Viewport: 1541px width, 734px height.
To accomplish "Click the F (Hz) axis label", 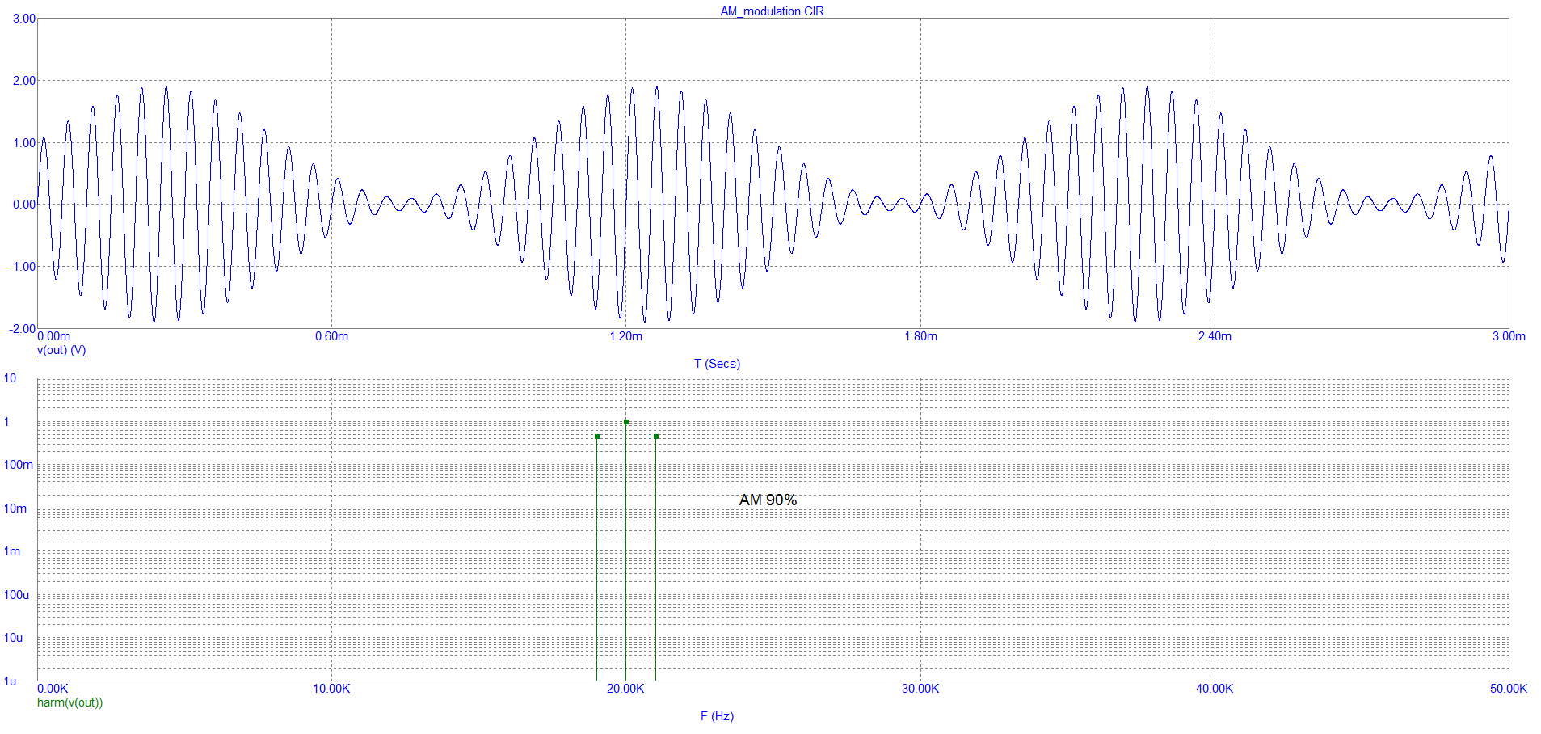I will (717, 716).
